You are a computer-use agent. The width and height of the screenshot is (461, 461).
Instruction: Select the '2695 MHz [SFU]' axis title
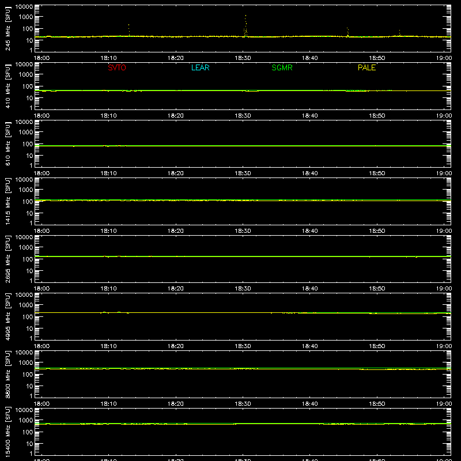pyautogui.click(x=7, y=259)
